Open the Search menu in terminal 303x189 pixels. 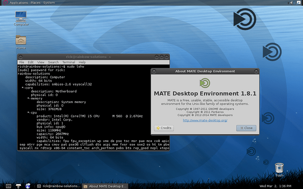[54, 62]
